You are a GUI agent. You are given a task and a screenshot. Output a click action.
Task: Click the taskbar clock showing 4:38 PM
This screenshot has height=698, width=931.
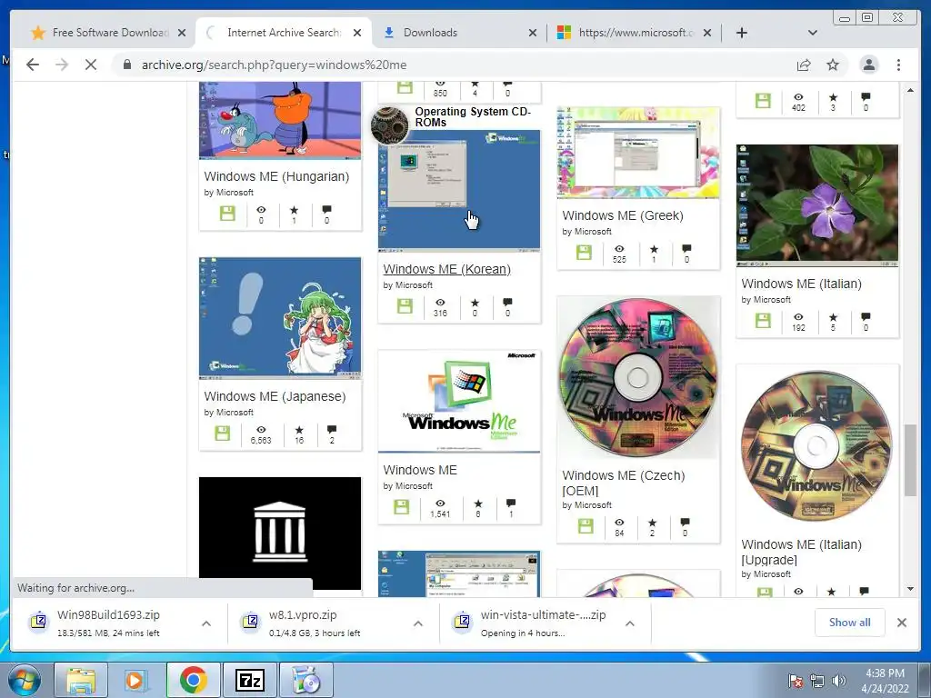pos(885,681)
